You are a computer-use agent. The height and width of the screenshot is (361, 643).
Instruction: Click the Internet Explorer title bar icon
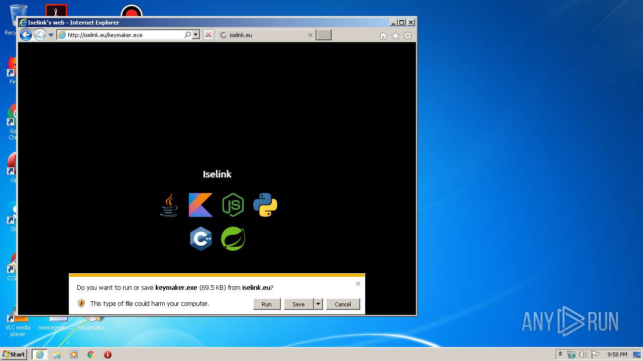[23, 23]
